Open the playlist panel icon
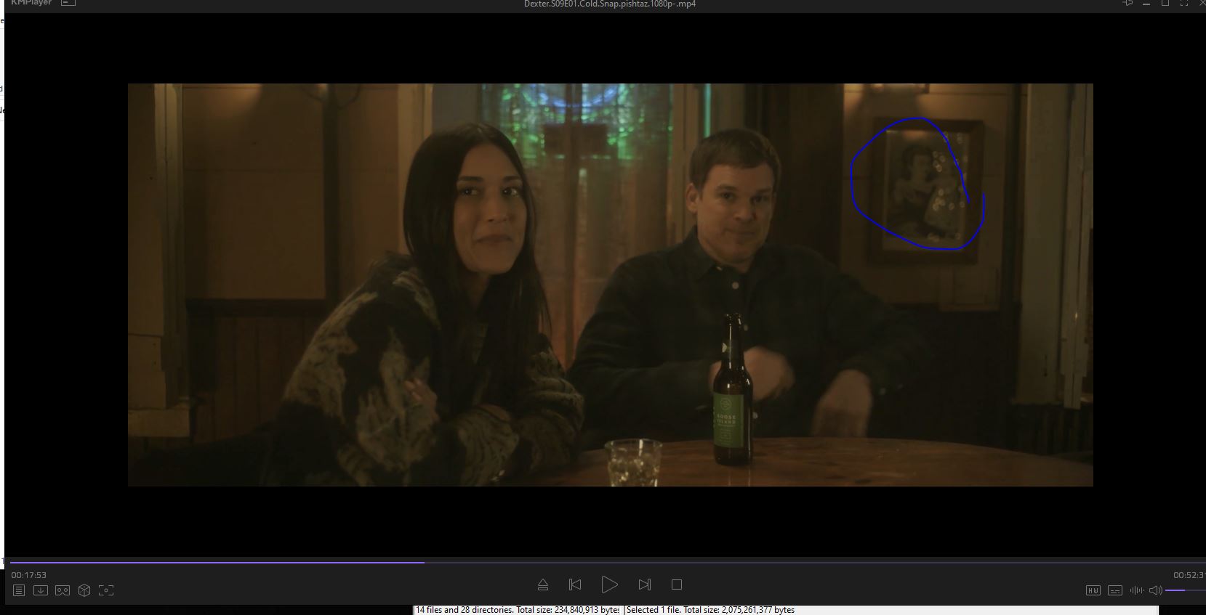The image size is (1206, 615). [x=19, y=590]
